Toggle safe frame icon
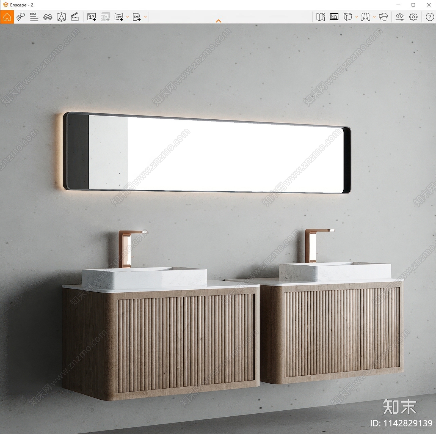This screenshot has width=436, height=434. click(x=334, y=17)
